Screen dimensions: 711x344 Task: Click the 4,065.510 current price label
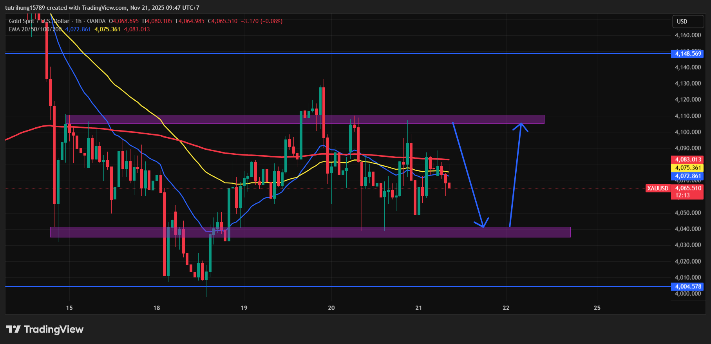(x=687, y=188)
